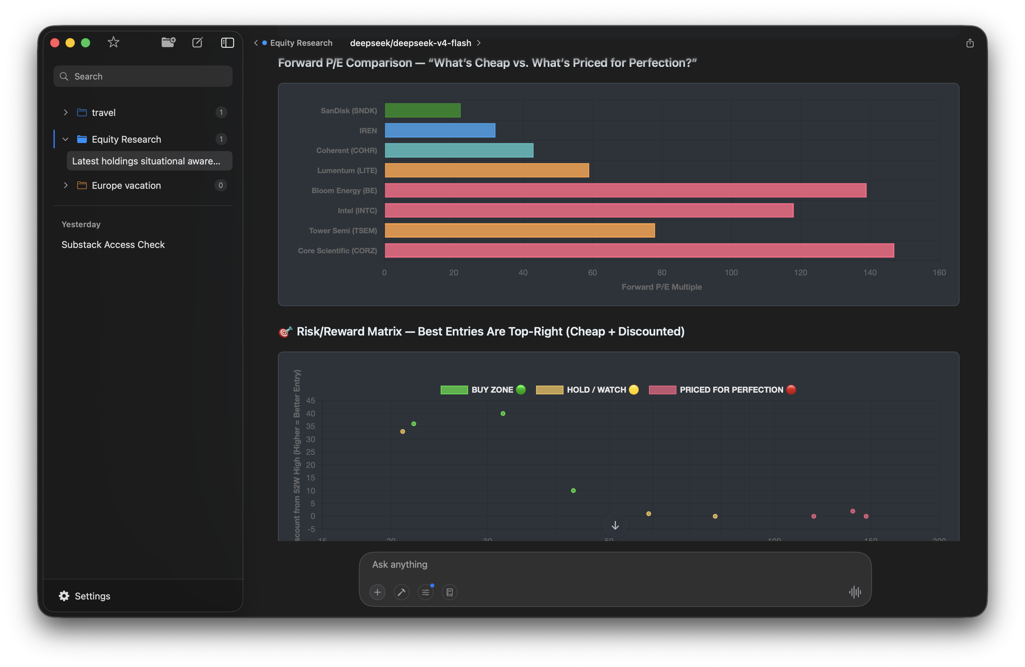1025x667 pixels.
Task: Click the Europe vacation count badge
Action: 221,185
